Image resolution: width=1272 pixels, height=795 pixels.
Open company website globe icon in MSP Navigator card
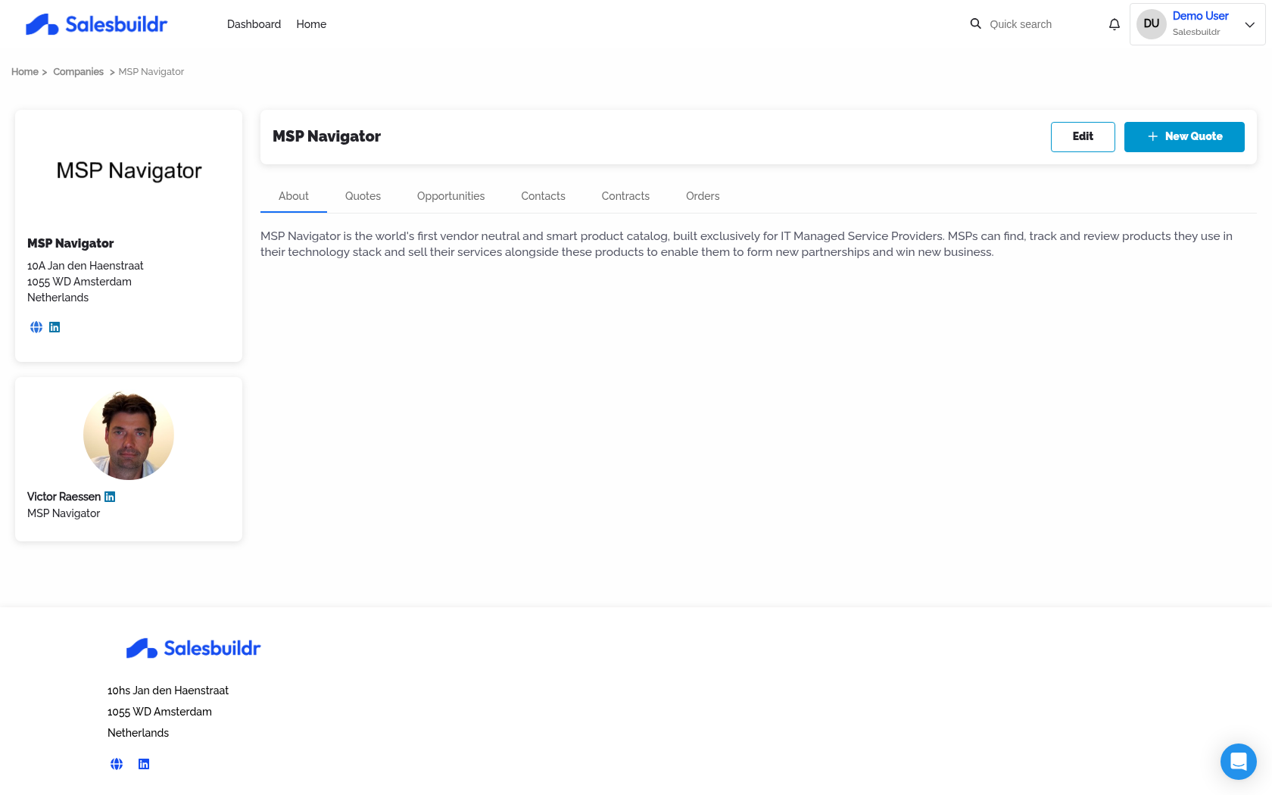click(x=36, y=327)
